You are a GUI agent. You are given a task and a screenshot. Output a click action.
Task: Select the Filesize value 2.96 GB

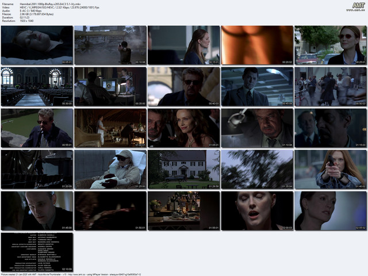click(x=37, y=14)
